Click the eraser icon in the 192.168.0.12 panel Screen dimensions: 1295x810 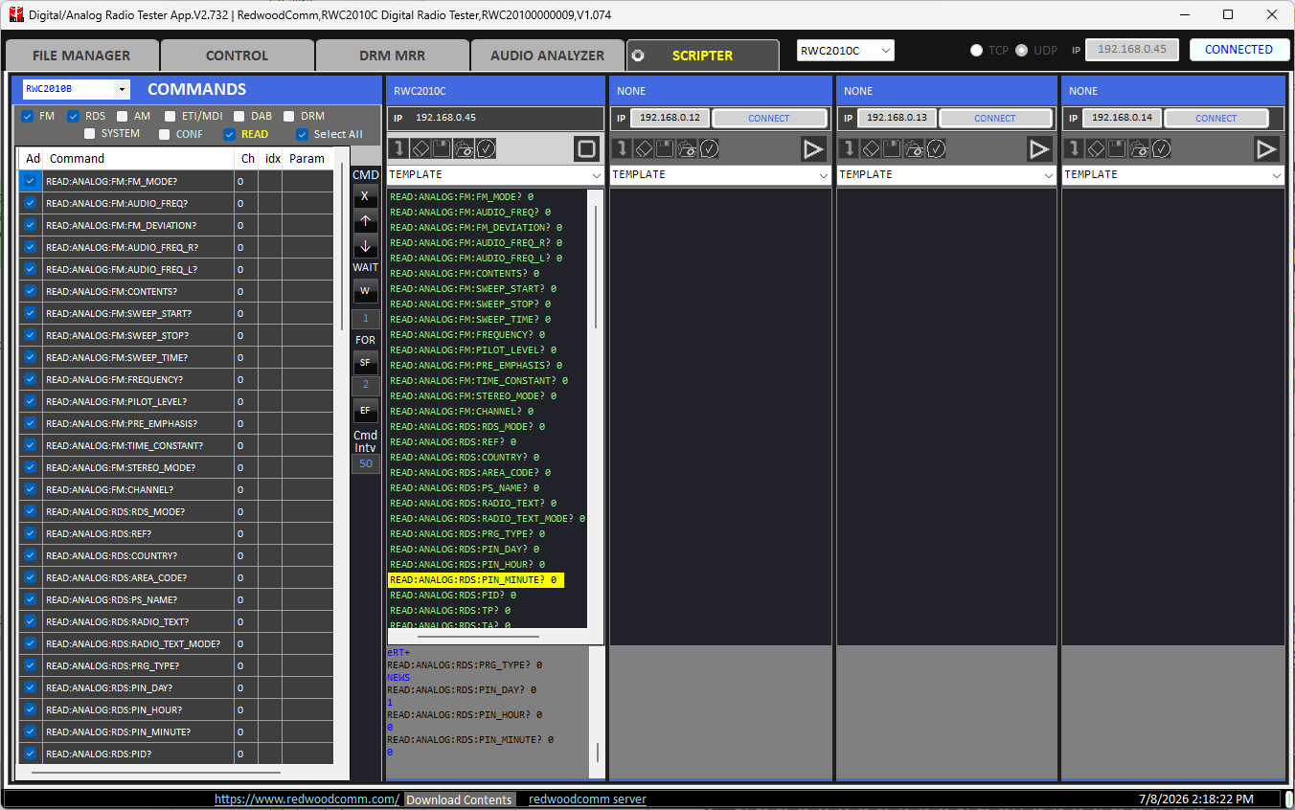coord(644,148)
